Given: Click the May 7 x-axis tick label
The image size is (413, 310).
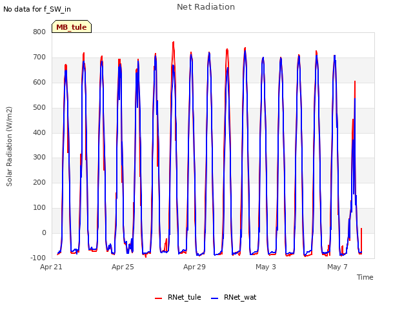Looking at the screenshot, I should (337, 267).
